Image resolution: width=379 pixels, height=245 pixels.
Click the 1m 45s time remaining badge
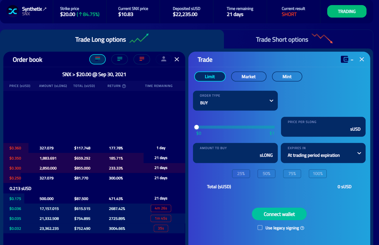pos(161,218)
